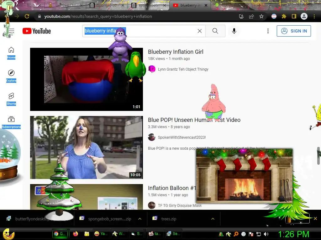Click the lock site-info icon
The height and width of the screenshot is (240, 321).
pyautogui.click(x=39, y=16)
